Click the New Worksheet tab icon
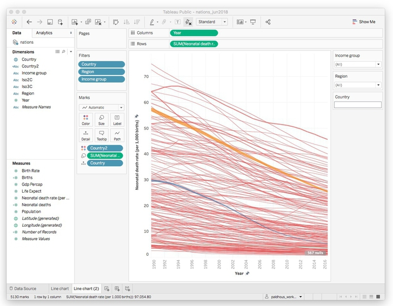 coord(107,289)
